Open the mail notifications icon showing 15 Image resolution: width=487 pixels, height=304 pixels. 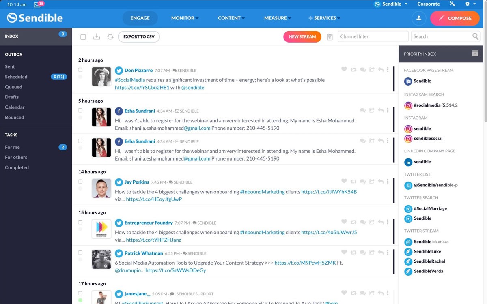coord(38,4)
